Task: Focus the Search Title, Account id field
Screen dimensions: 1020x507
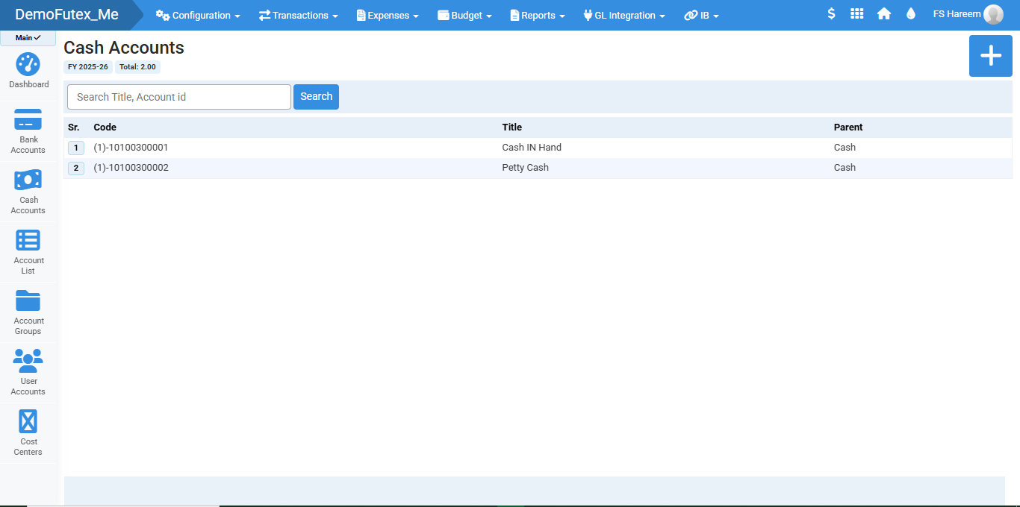Action: point(179,97)
